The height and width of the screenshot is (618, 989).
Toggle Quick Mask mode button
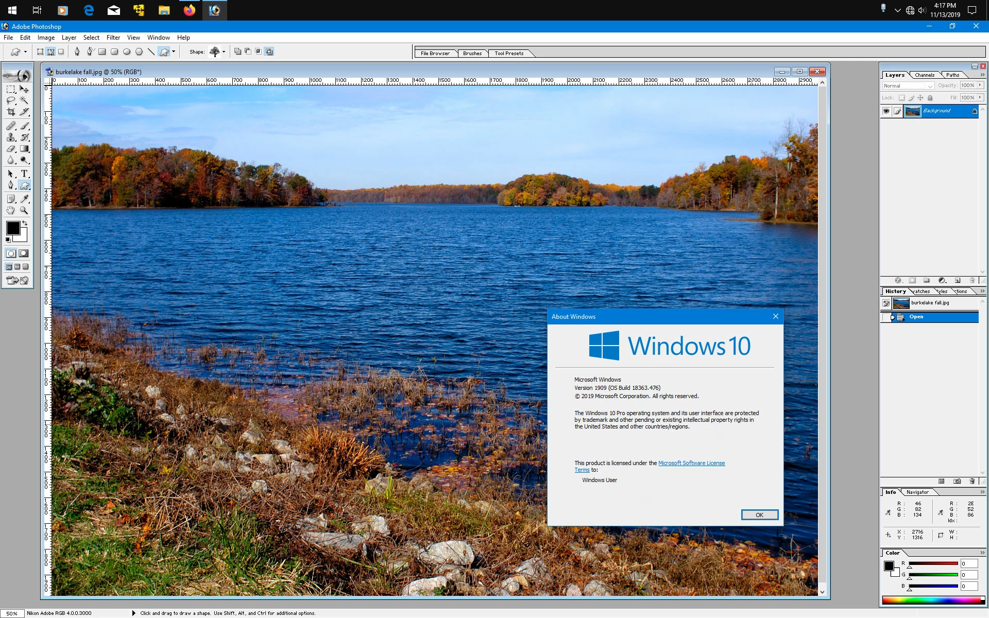[x=24, y=253]
